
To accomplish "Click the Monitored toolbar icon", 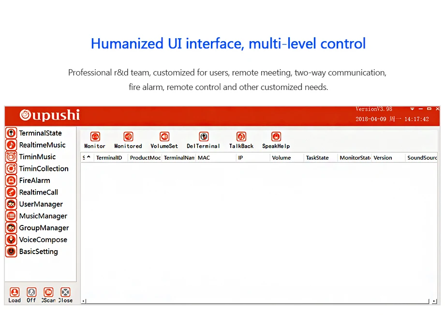I will pyautogui.click(x=128, y=137).
